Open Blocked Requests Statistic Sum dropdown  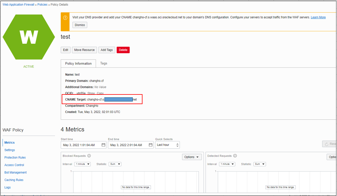(x=115, y=164)
